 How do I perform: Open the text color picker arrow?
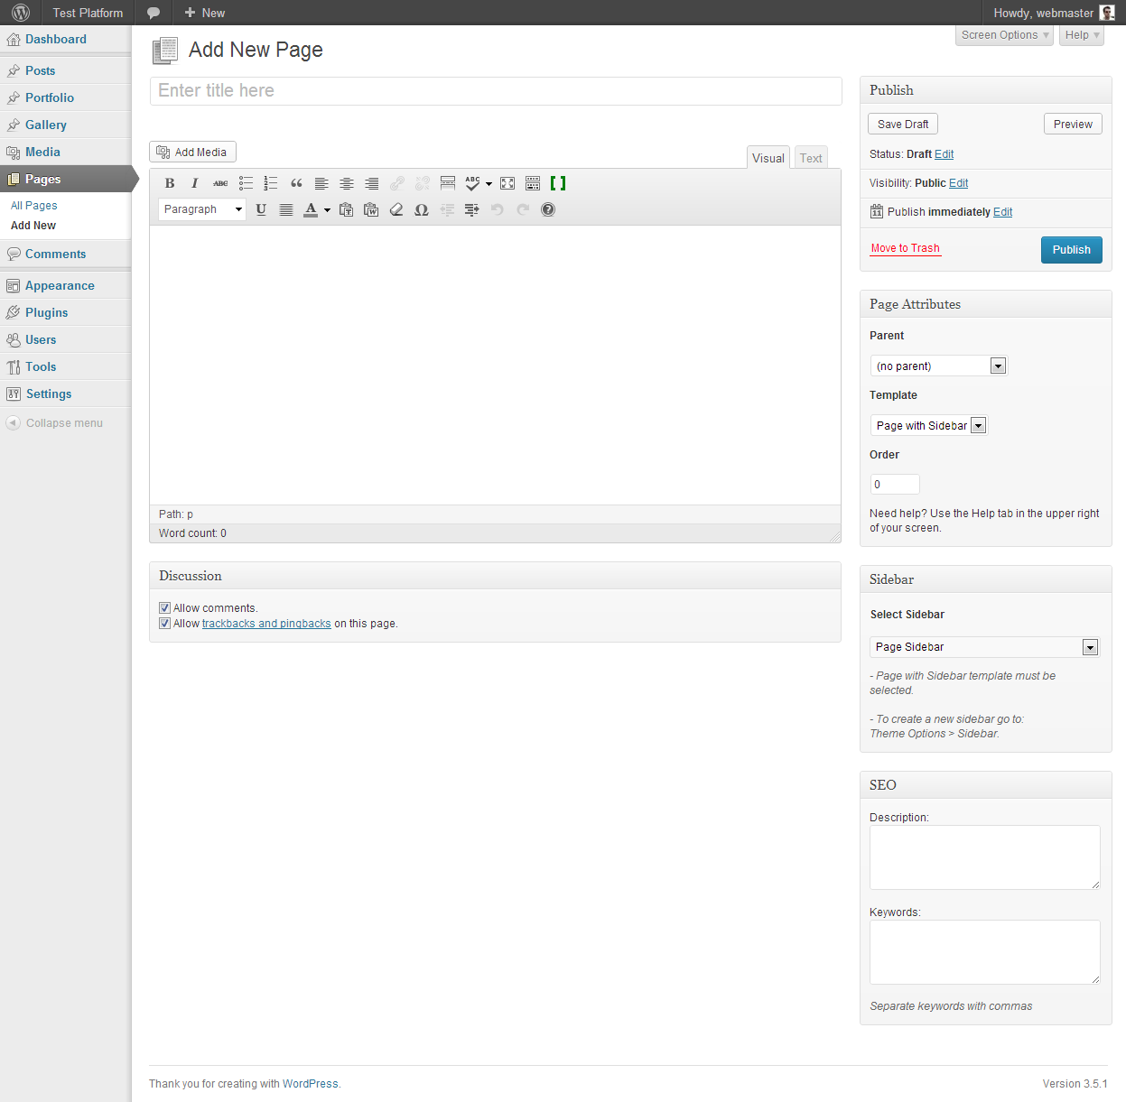327,210
